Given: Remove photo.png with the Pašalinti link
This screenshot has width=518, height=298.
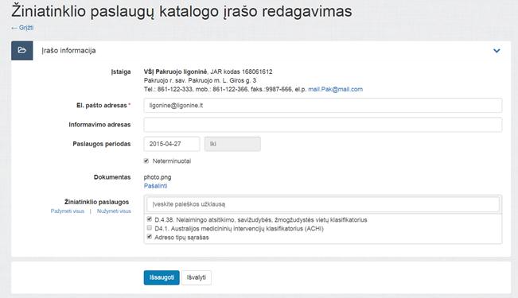Looking at the screenshot, I should tap(155, 186).
